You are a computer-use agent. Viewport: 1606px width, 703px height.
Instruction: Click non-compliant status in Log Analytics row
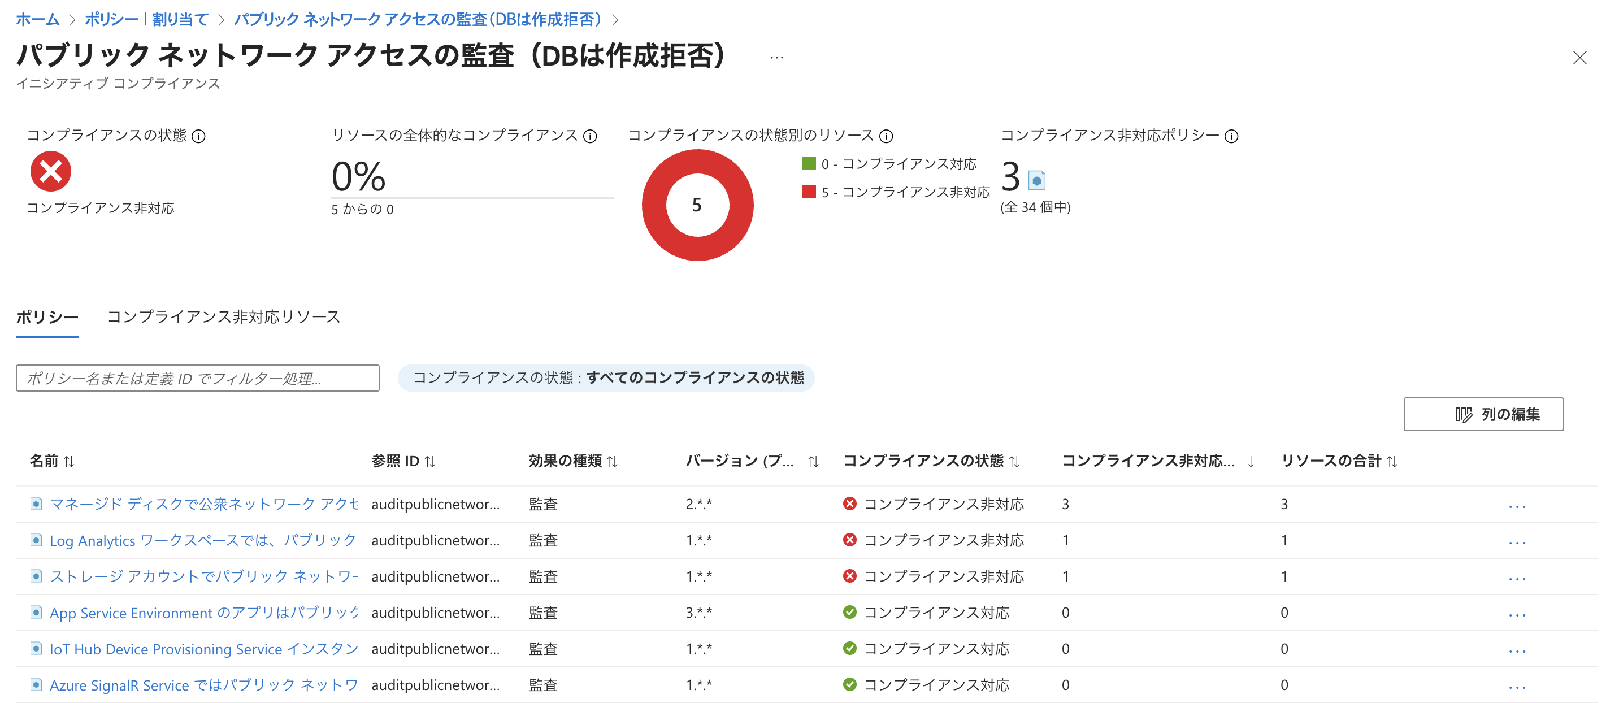pyautogui.click(x=934, y=540)
